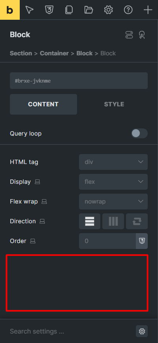158x343 pixels.
Task: Open the conditions icon beside Block title
Action: coord(129,35)
